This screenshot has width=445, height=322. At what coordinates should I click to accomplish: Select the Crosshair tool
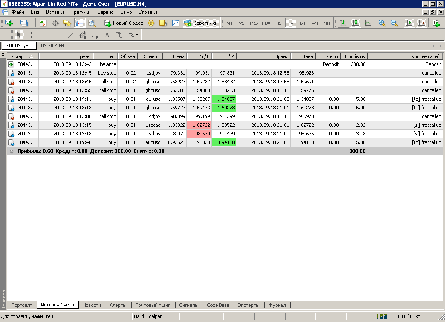pyautogui.click(x=32, y=35)
